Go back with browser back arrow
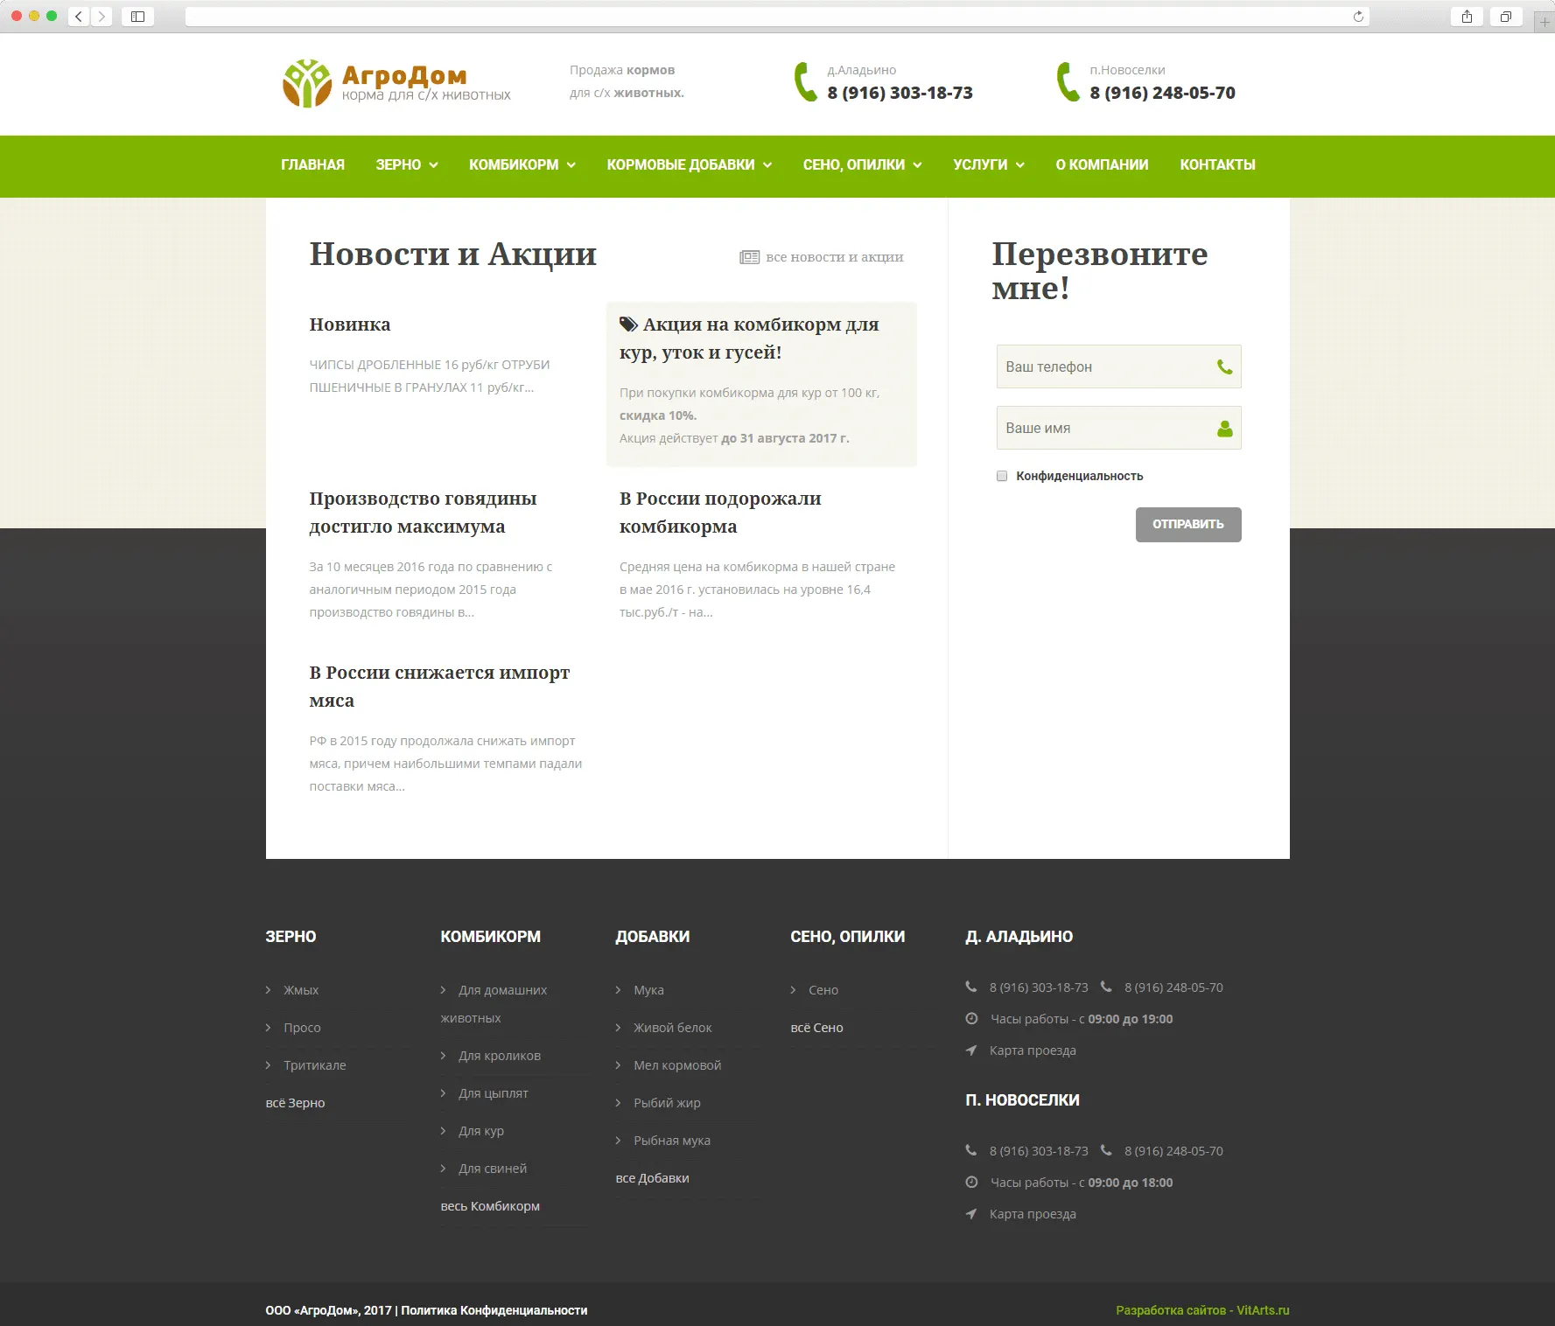This screenshot has width=1555, height=1326. pyautogui.click(x=79, y=17)
